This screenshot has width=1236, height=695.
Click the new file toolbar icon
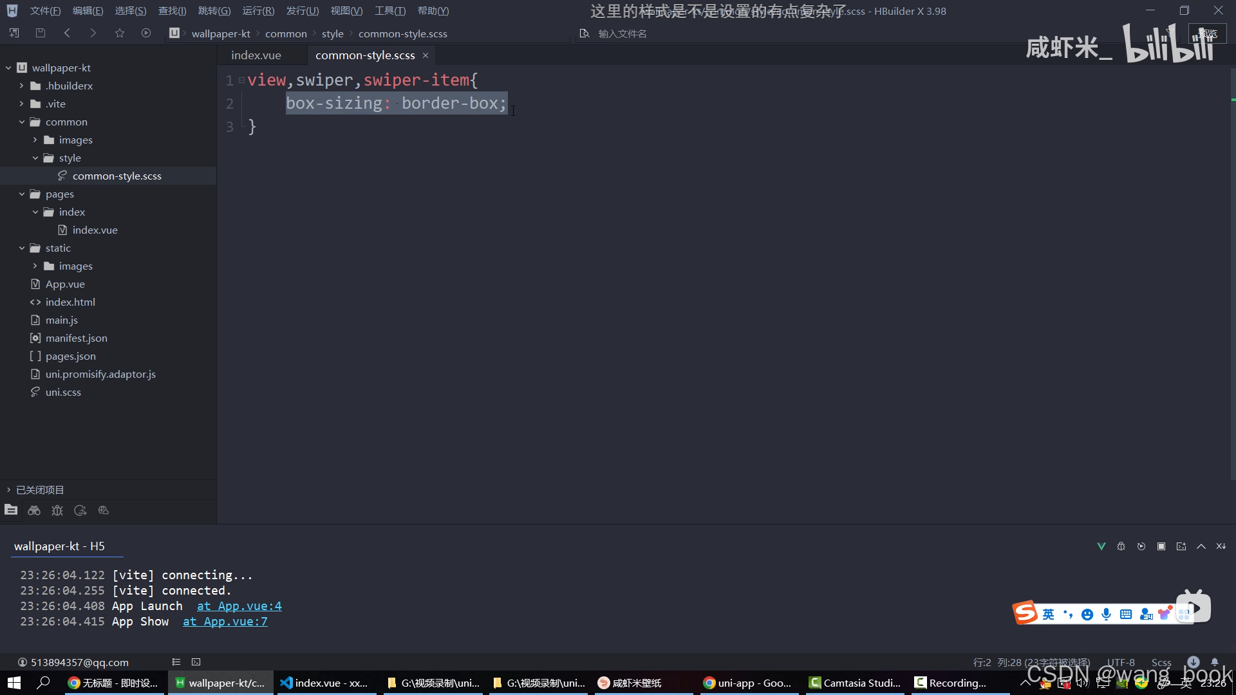(x=14, y=33)
